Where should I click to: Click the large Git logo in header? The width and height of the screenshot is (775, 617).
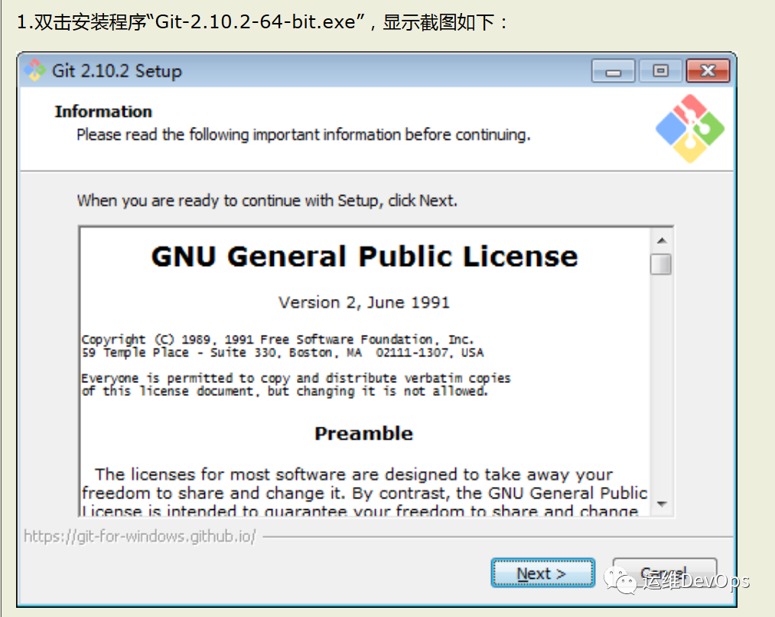[x=690, y=129]
